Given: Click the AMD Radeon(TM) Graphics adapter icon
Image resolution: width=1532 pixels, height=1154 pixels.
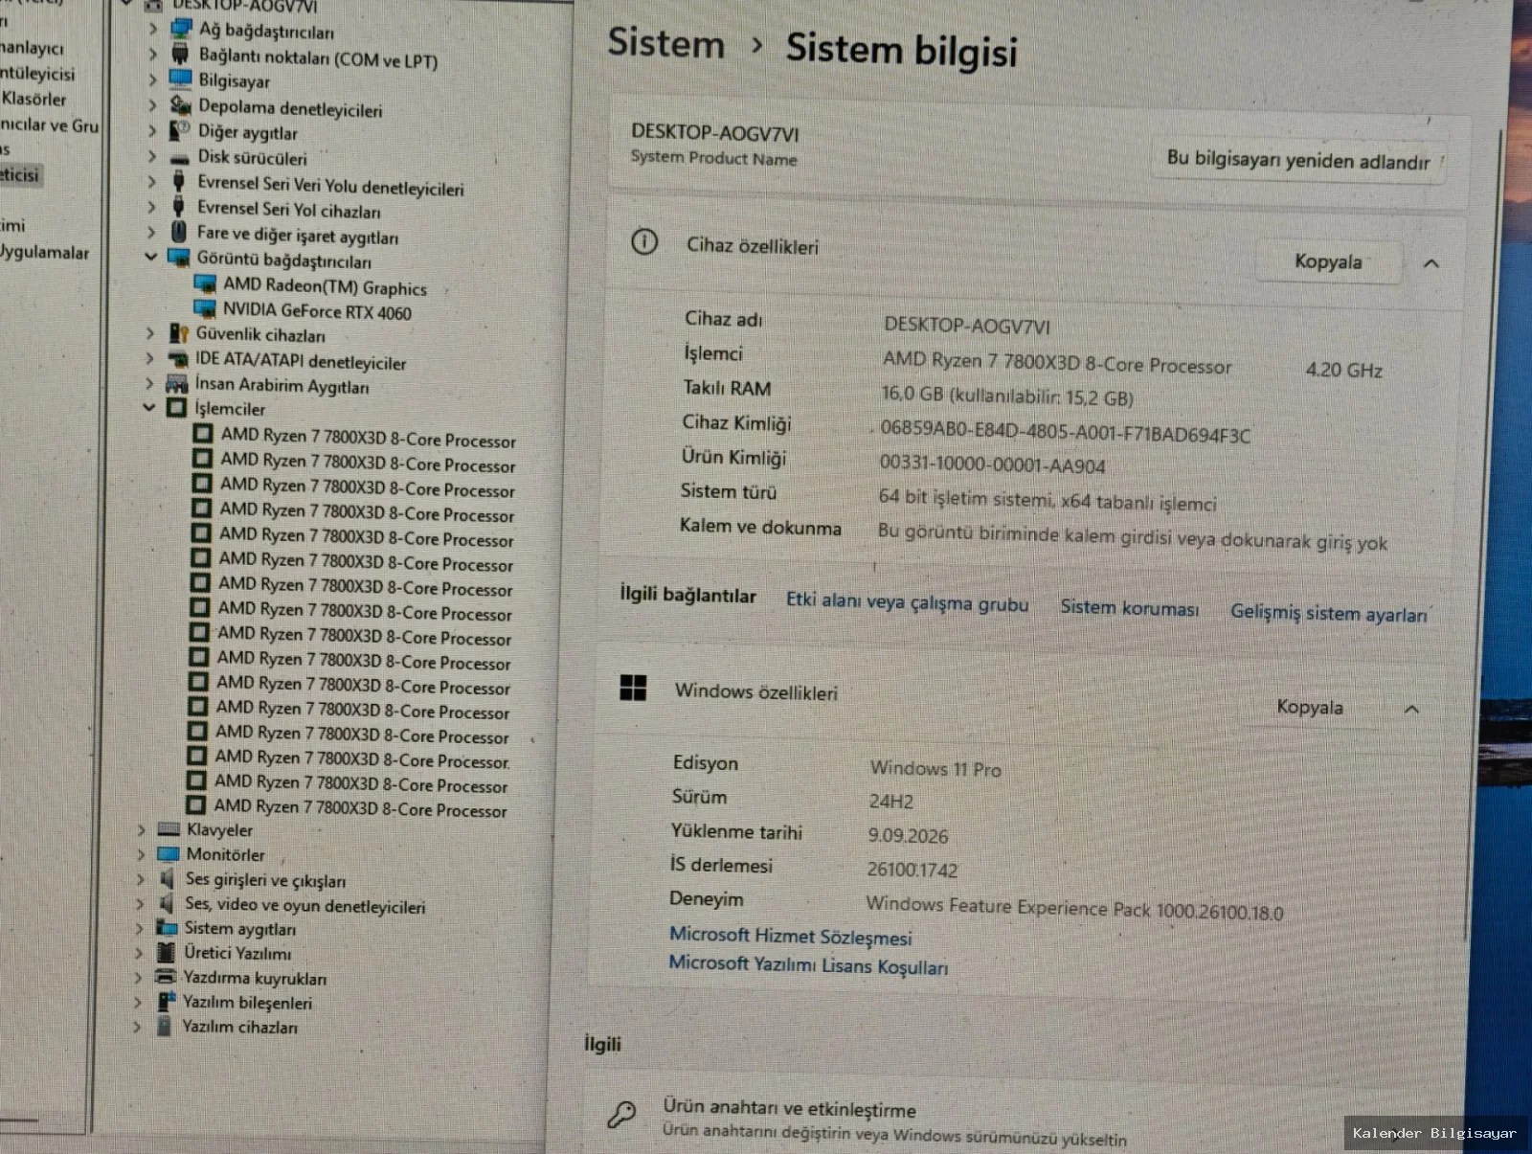Looking at the screenshot, I should click(205, 283).
